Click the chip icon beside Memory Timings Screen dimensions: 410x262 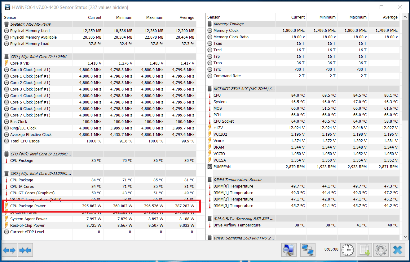click(210, 24)
